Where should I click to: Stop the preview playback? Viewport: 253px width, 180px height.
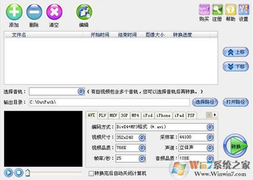click(19, 173)
